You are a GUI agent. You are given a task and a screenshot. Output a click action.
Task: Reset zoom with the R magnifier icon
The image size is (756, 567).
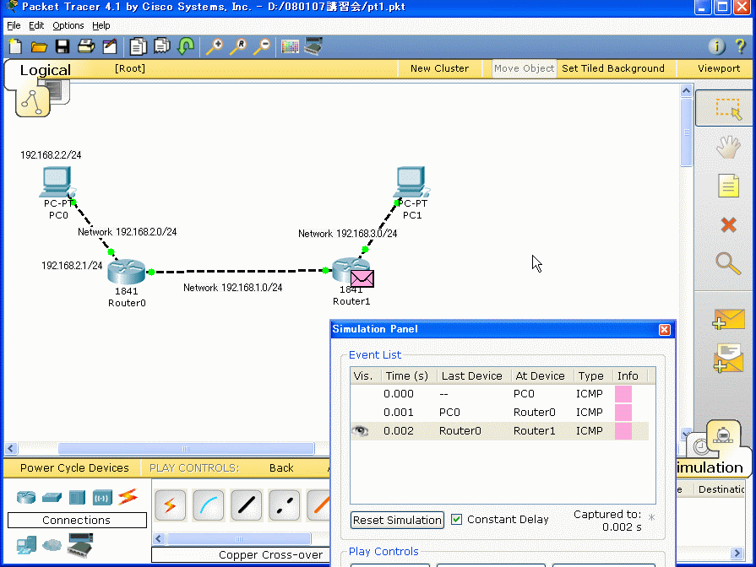tap(238, 46)
